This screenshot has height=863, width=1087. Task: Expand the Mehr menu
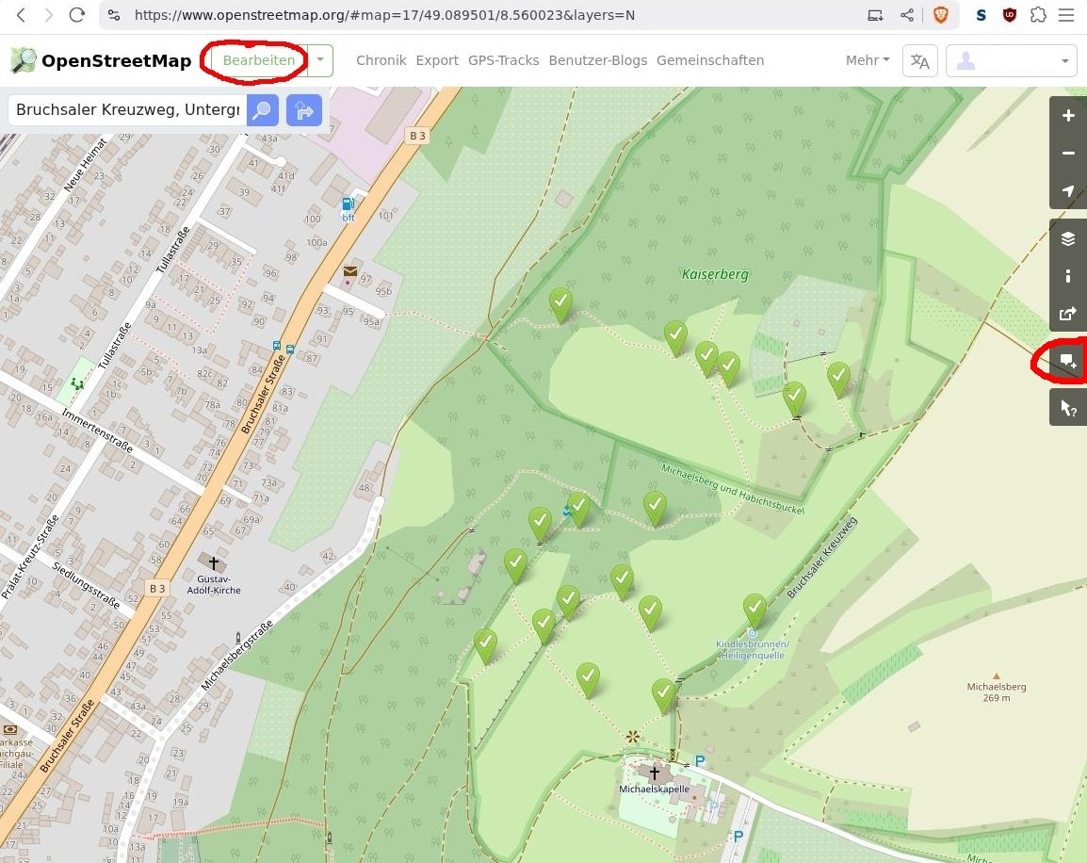(x=867, y=60)
